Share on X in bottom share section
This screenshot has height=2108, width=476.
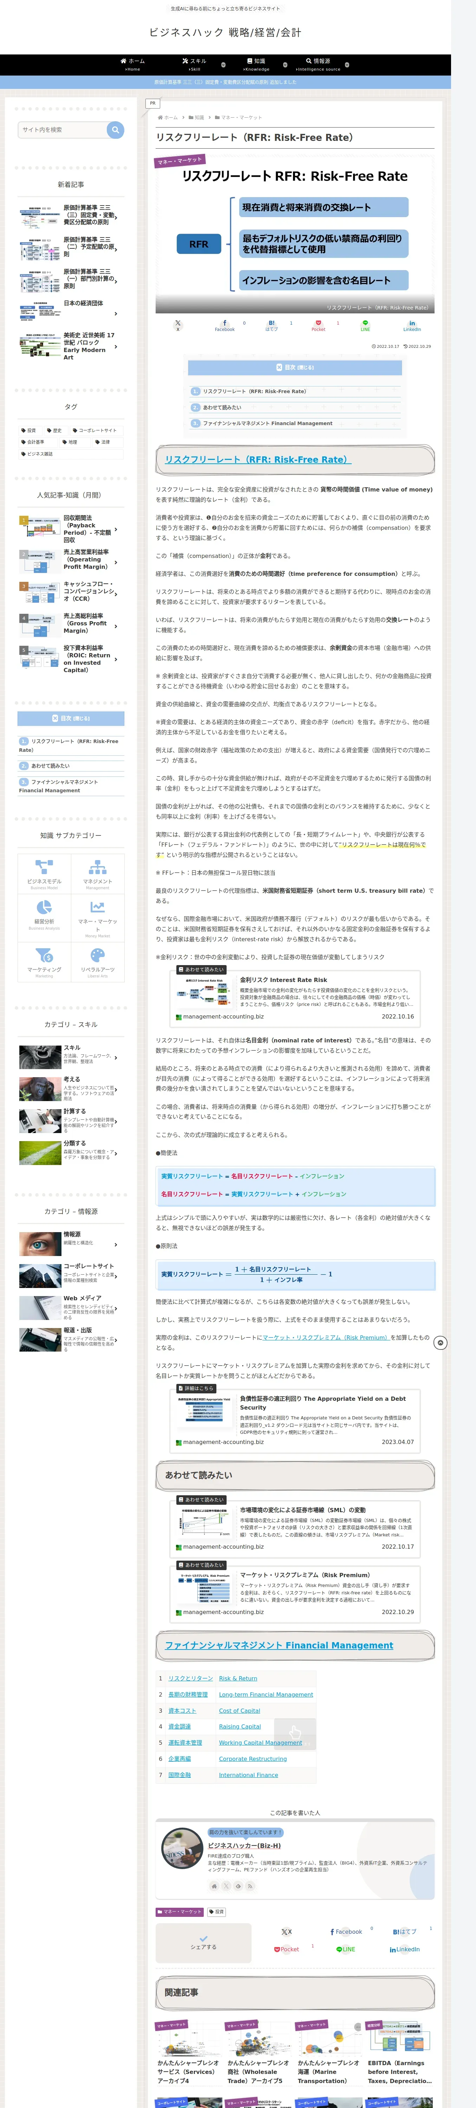286,1931
